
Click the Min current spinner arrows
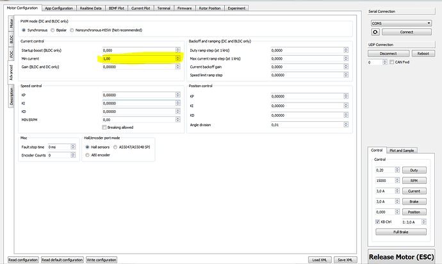pos(178,58)
